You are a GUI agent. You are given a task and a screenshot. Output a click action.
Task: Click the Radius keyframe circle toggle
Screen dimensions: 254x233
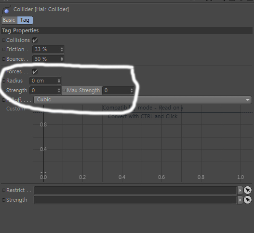tap(3, 81)
